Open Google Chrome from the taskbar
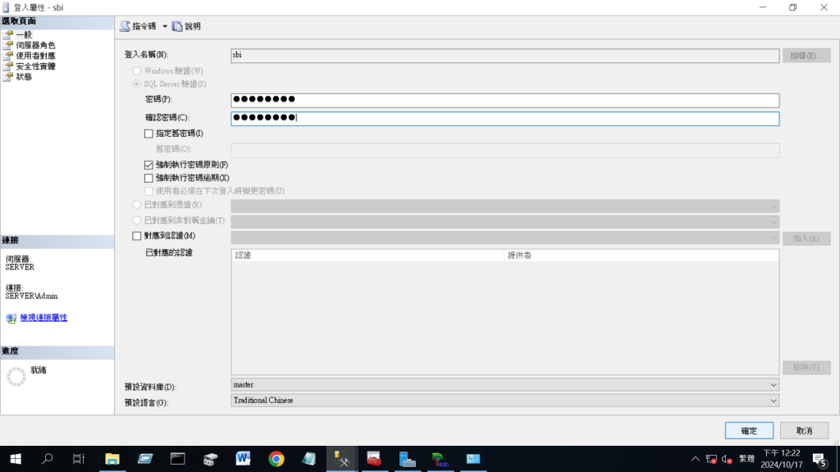Image resolution: width=840 pixels, height=472 pixels. tap(276, 459)
